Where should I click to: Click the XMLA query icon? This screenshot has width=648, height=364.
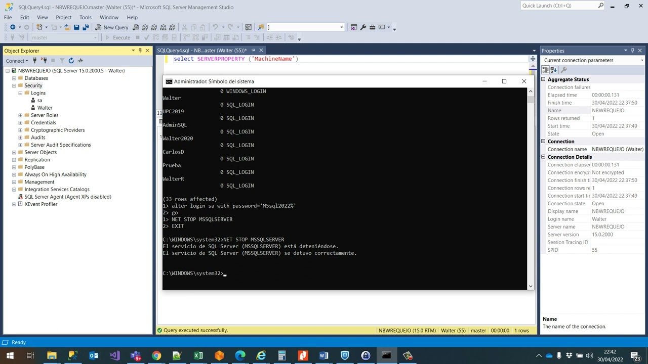click(x=163, y=27)
